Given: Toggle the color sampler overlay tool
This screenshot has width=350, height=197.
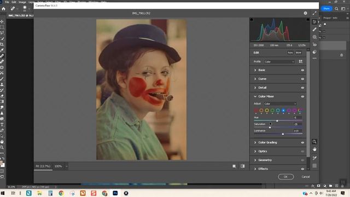Looking at the screenshot, I should click(x=314, y=158).
